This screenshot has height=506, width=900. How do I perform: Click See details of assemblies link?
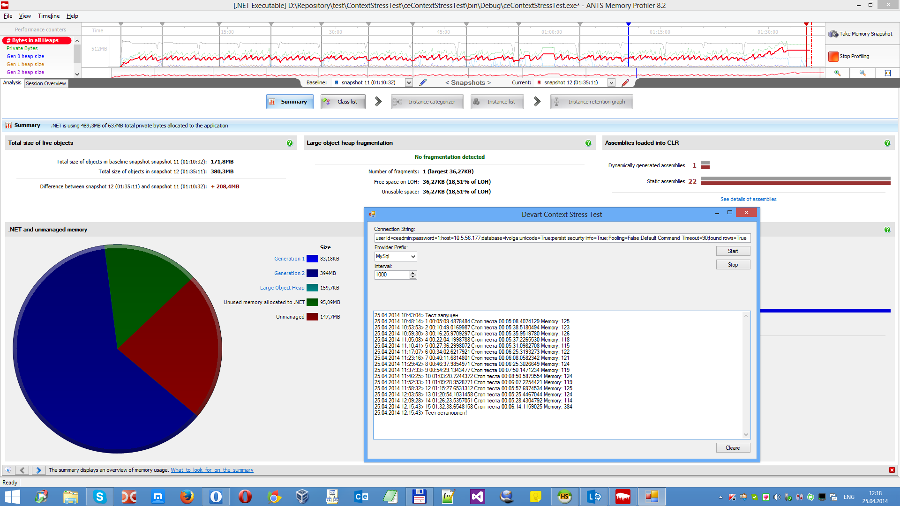coord(748,199)
